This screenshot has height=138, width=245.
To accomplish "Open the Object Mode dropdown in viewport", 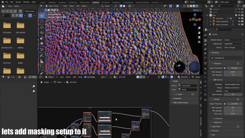I will [x=53, y=6].
